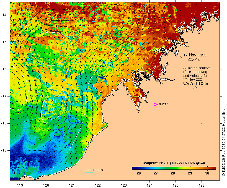Viewport: 227px width, 188px height.
Task: Click the green 28 degree colorbar region
Action: pos(173,168)
